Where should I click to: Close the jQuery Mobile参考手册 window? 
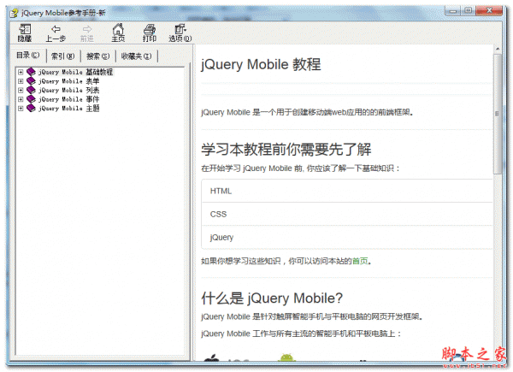click(489, 11)
